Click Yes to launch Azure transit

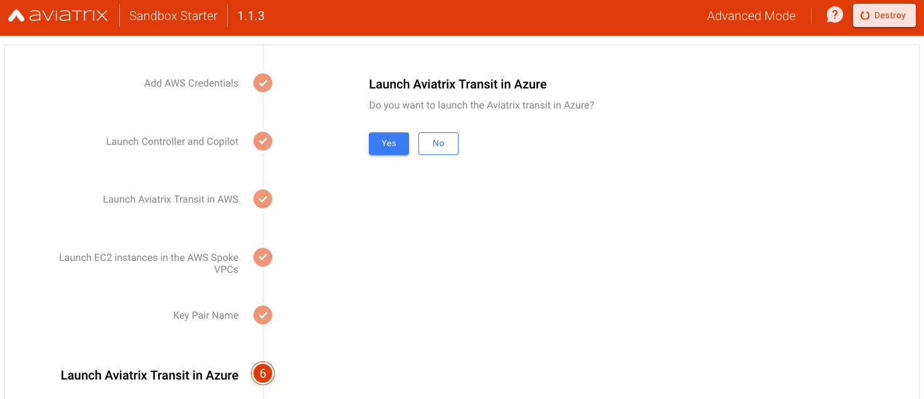click(x=389, y=144)
